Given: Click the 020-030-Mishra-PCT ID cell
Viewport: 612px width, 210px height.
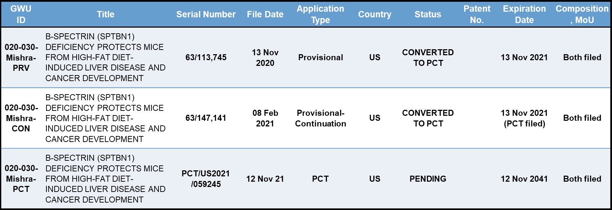Looking at the screenshot, I should pos(21,179).
